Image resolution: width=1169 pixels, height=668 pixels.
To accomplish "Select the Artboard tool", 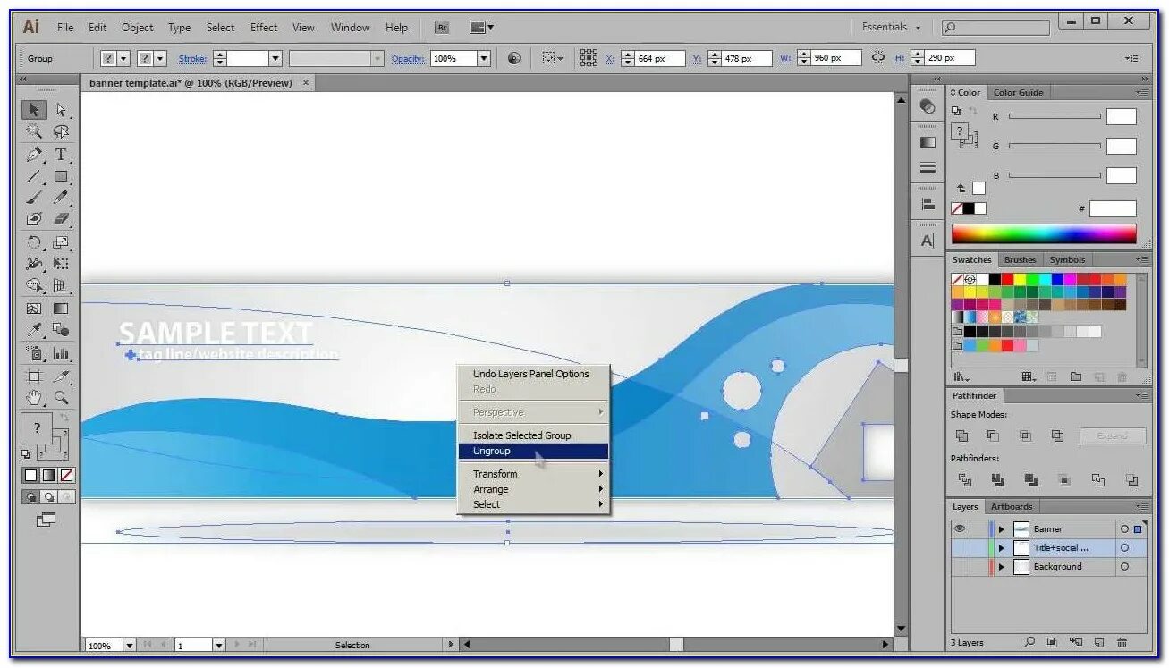I will point(34,376).
